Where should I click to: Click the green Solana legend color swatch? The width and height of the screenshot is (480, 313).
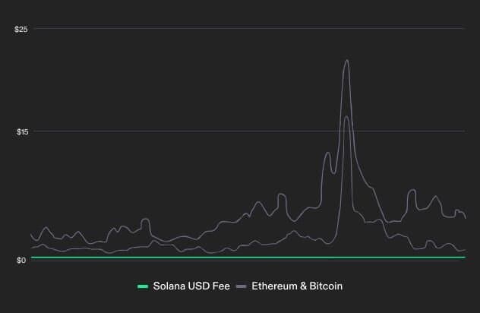142,286
